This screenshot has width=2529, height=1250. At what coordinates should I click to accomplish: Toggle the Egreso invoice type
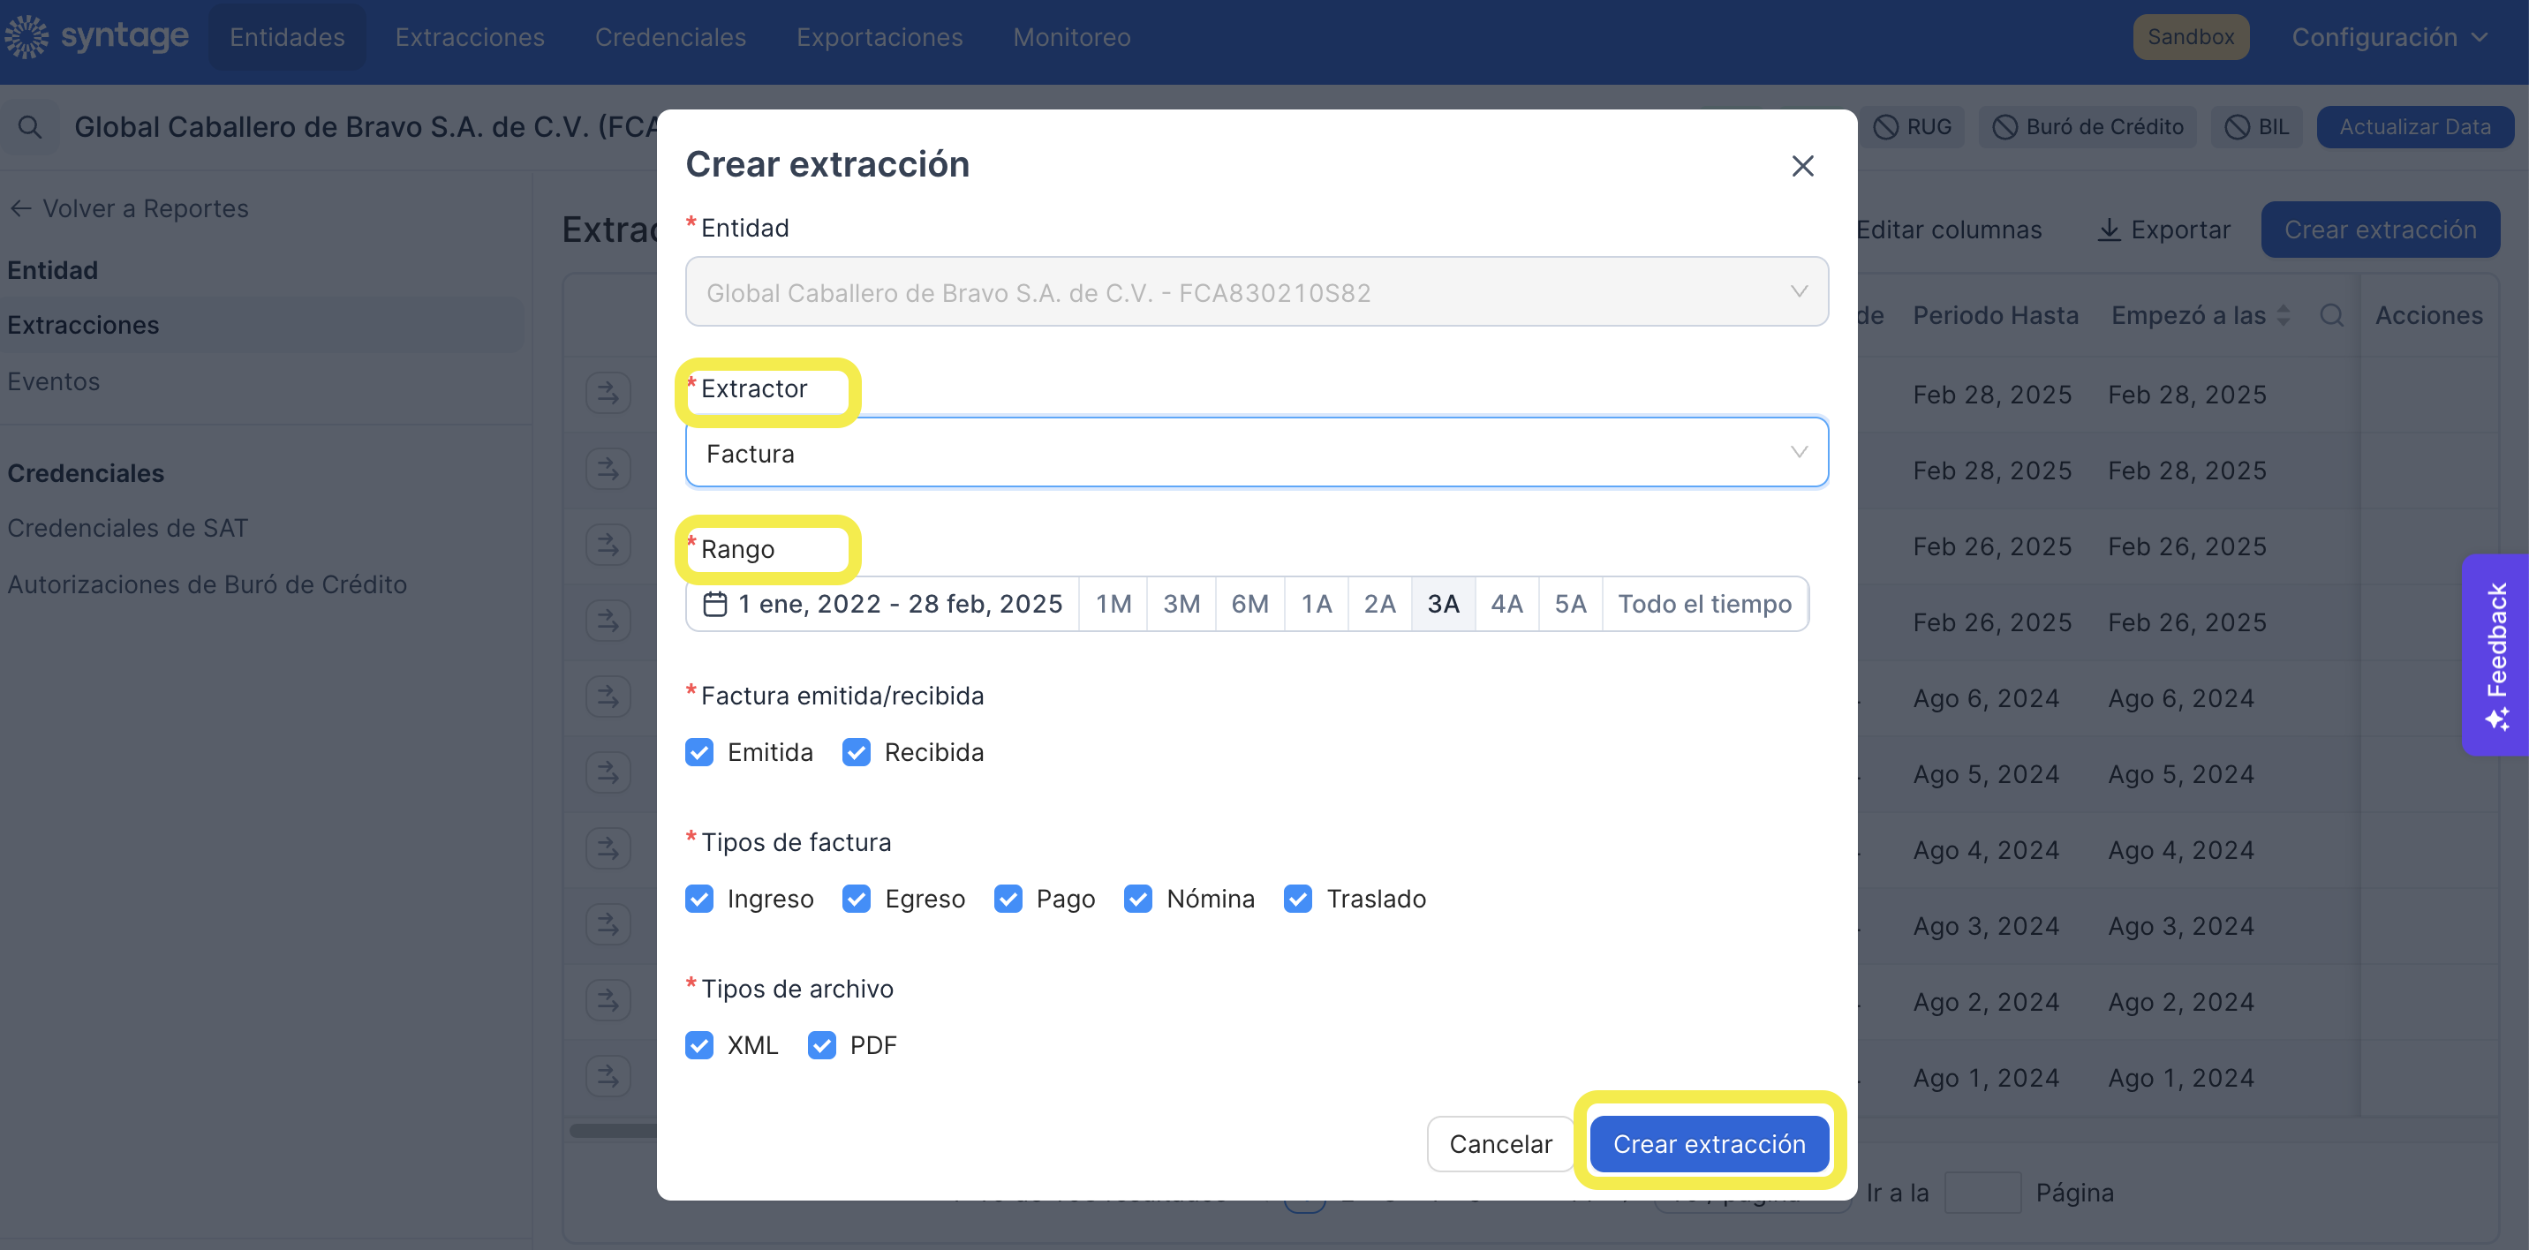point(856,899)
